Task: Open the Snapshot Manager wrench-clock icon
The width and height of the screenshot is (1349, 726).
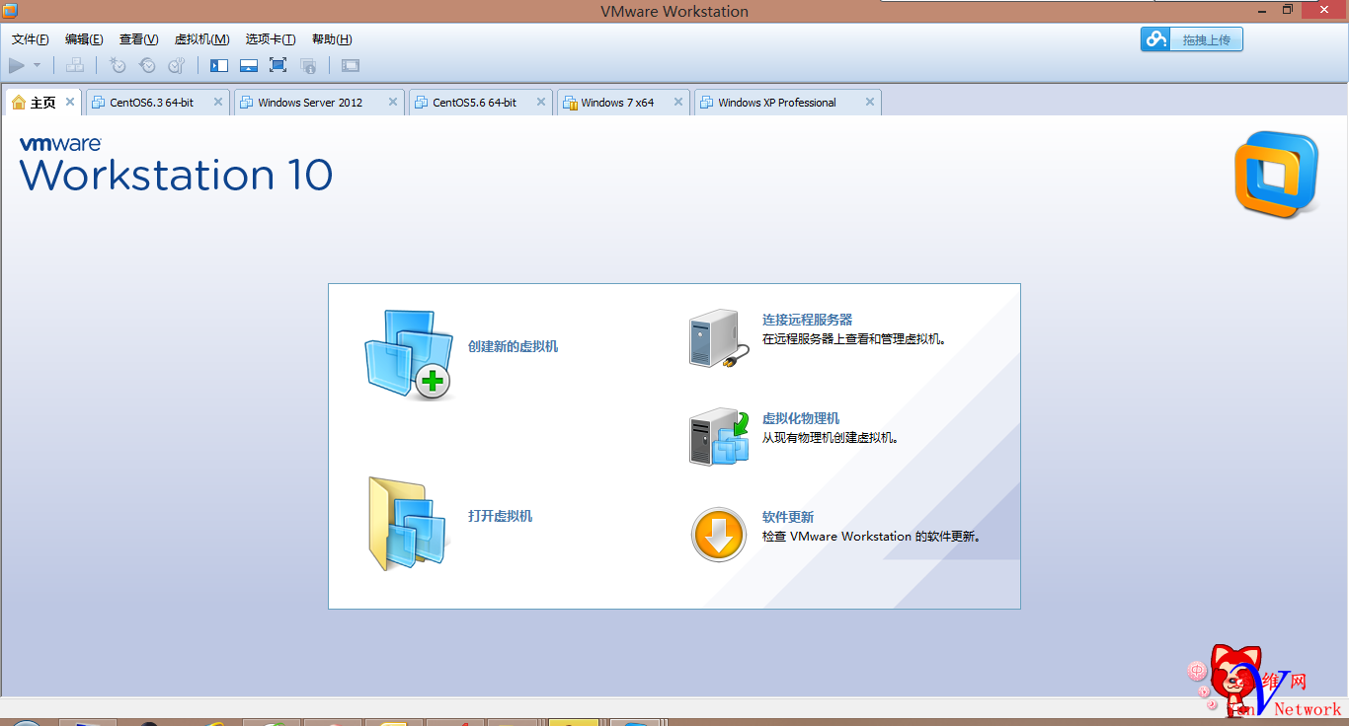Action: (x=177, y=65)
